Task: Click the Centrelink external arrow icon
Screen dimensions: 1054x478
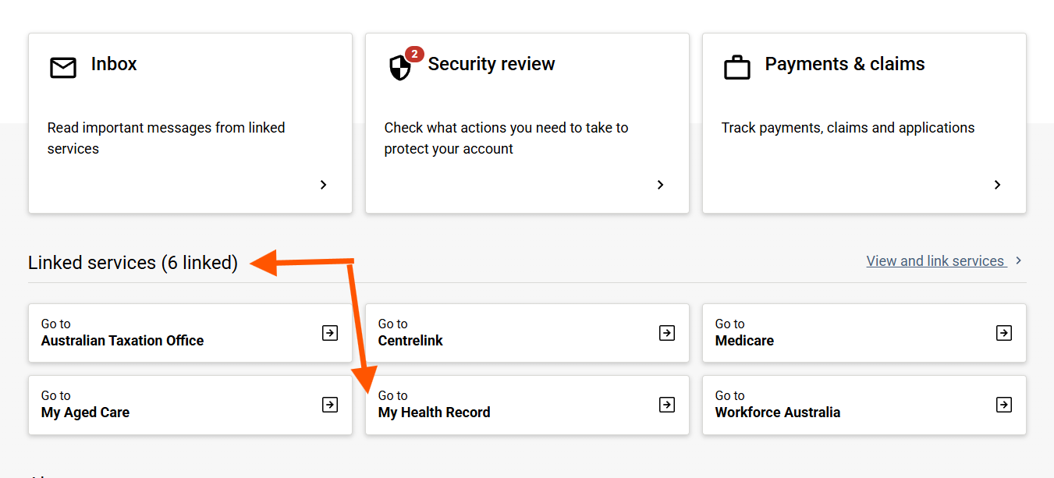Action: click(x=667, y=333)
